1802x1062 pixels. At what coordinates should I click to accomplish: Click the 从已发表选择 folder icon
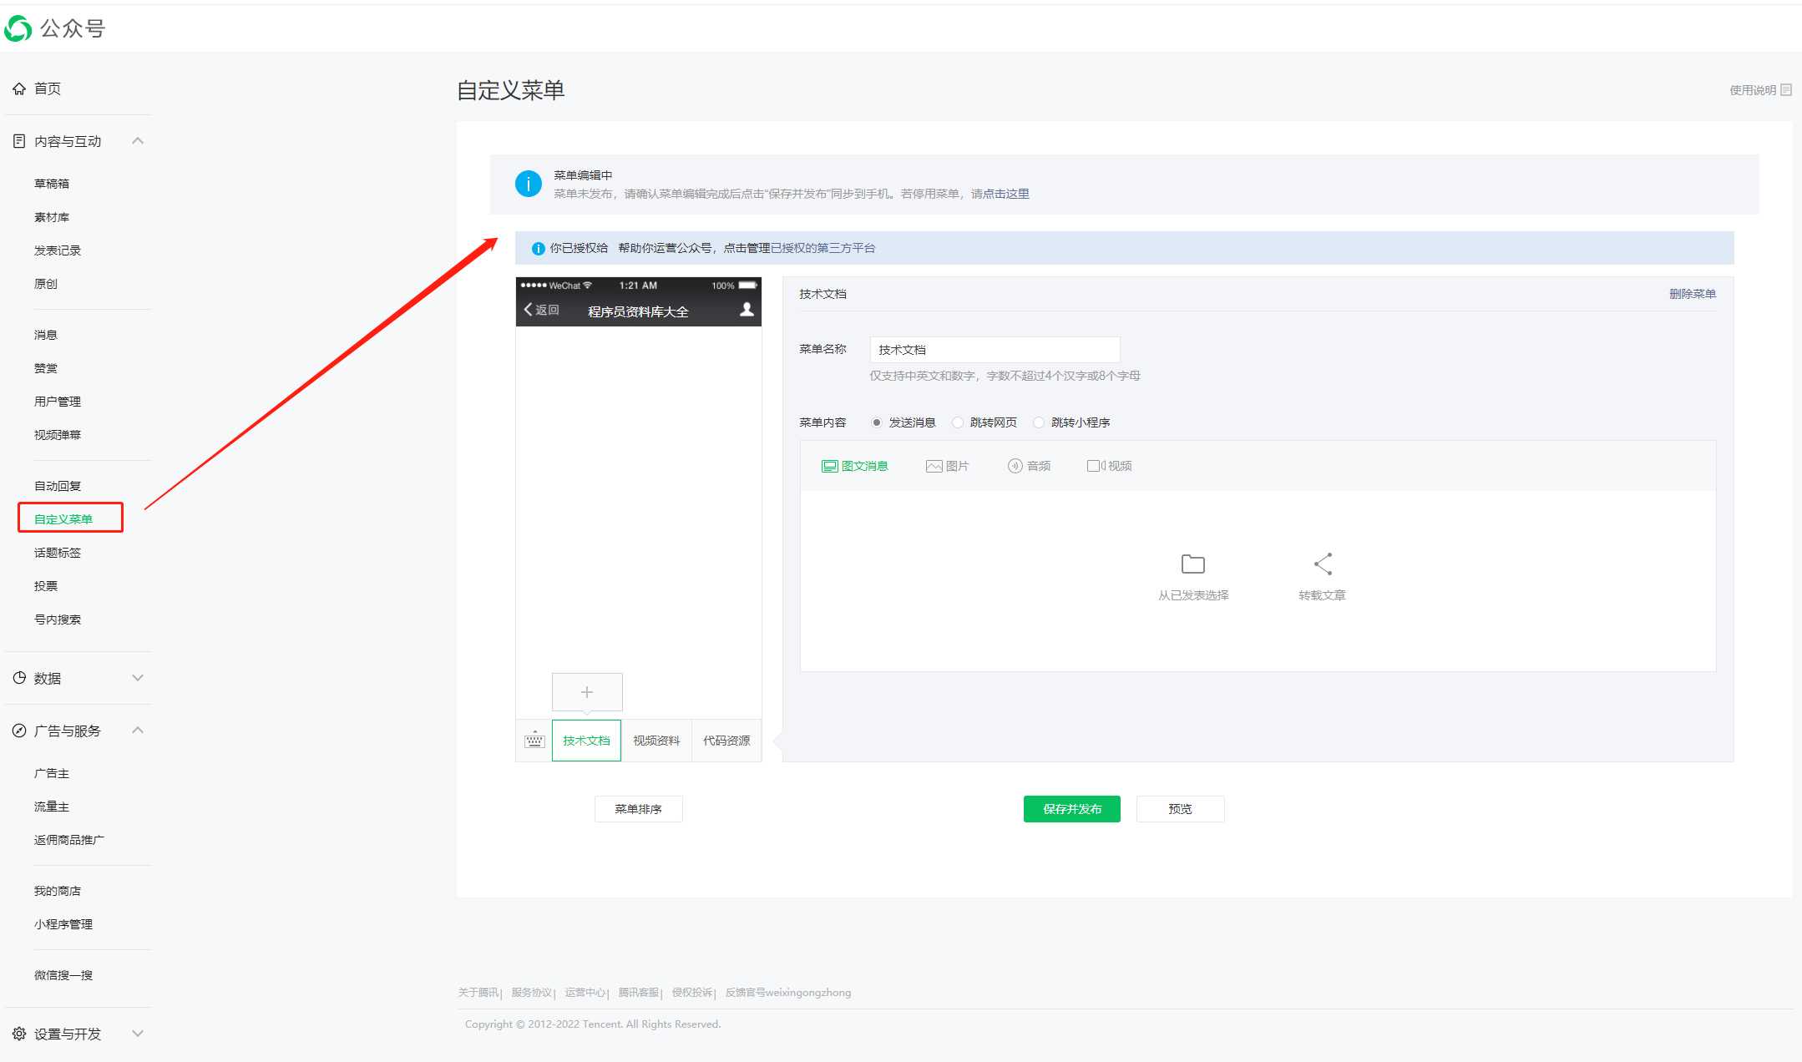point(1193,564)
